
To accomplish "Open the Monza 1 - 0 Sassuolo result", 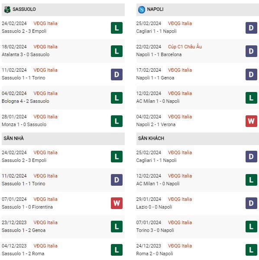I will [24, 124].
